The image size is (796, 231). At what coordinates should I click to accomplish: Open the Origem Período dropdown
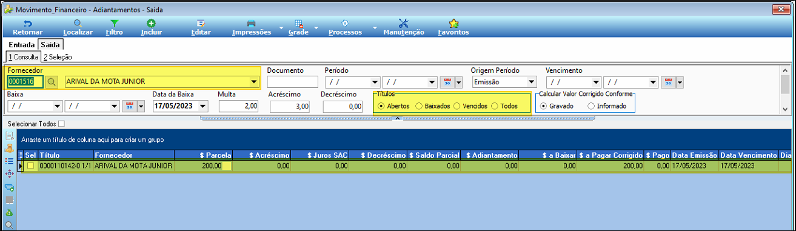click(x=531, y=82)
